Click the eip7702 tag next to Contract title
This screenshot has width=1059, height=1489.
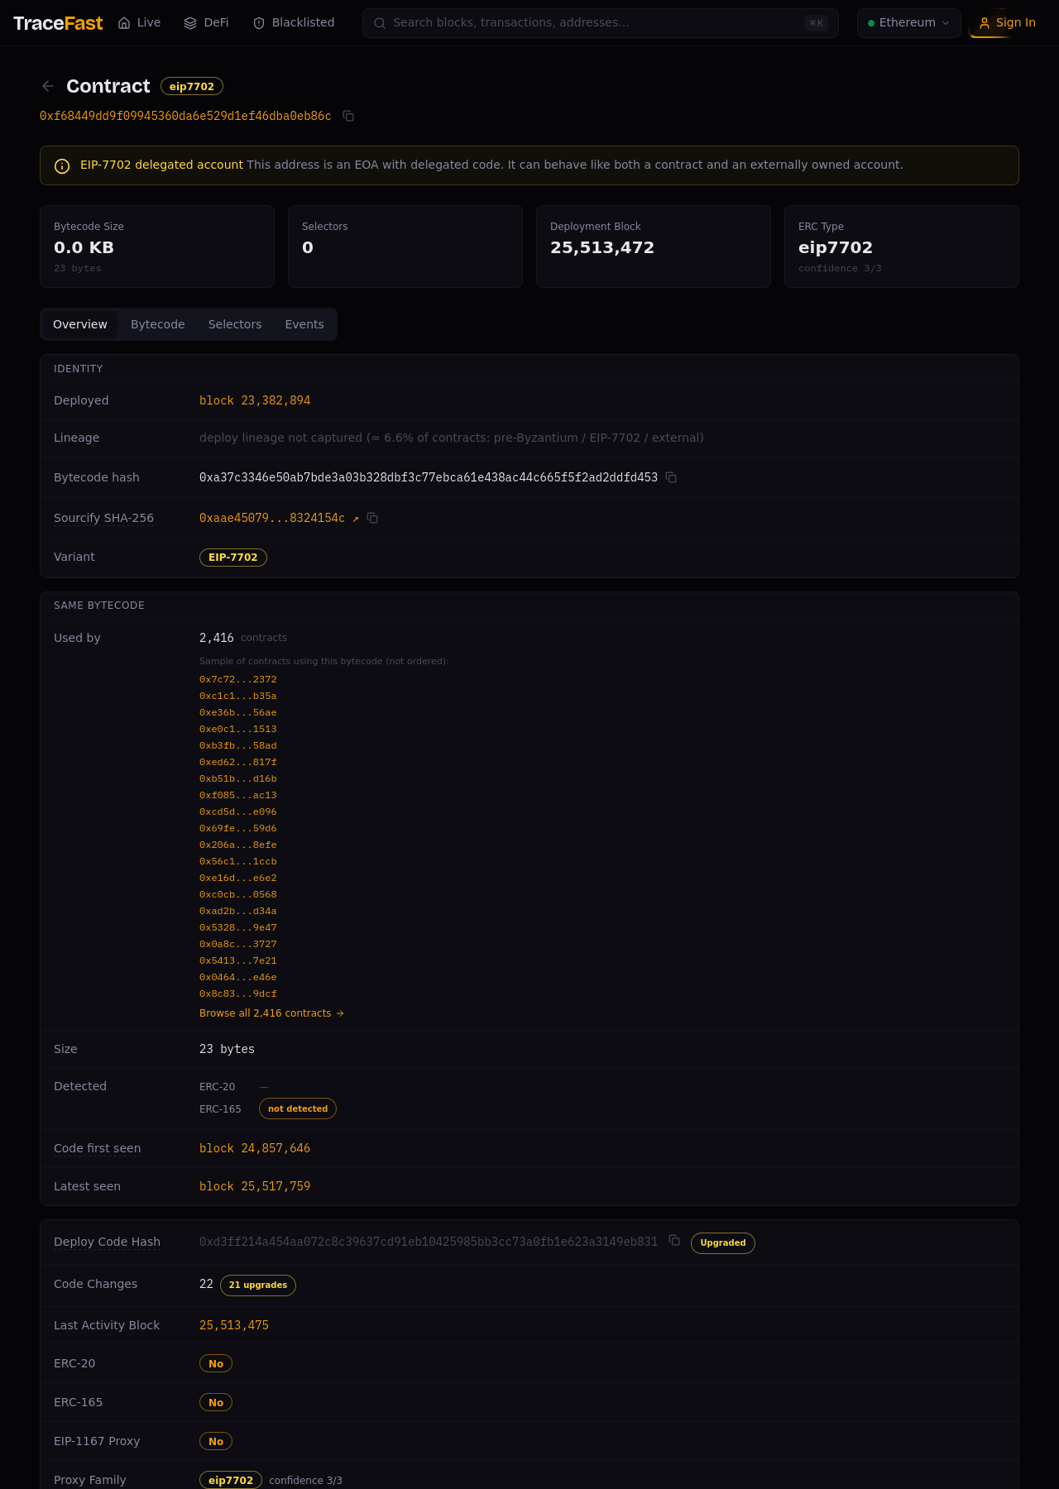192,86
